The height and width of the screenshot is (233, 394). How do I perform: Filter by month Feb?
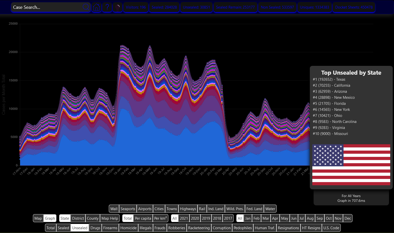(257, 218)
